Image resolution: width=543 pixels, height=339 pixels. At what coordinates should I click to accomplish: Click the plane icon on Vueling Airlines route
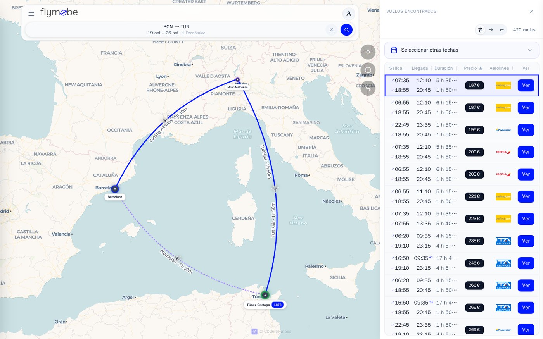click(164, 120)
